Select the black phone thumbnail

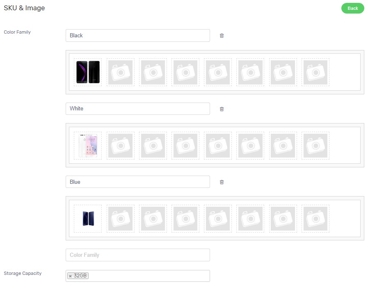(x=88, y=72)
